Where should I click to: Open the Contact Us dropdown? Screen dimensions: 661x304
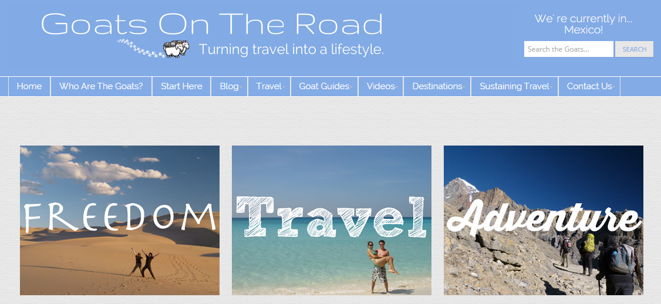(589, 86)
